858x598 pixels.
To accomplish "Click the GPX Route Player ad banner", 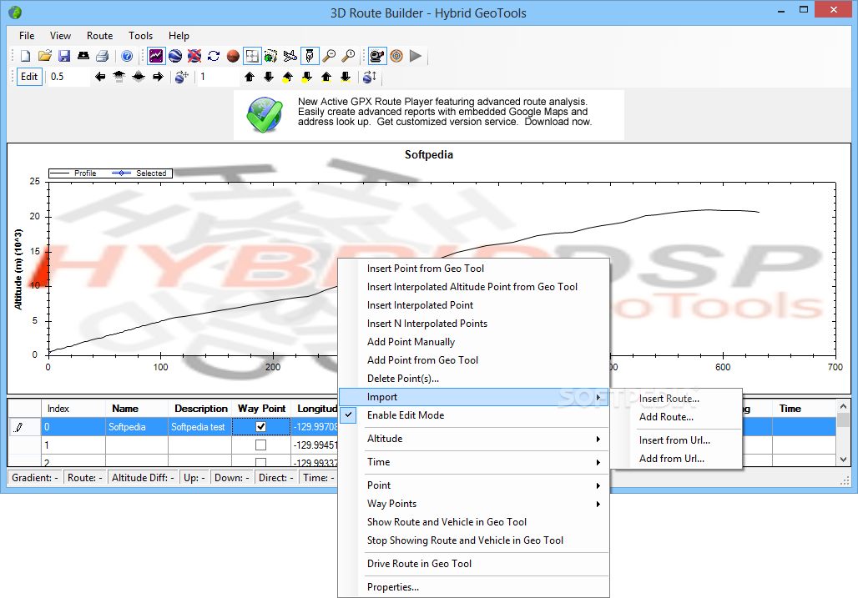I will tap(429, 115).
